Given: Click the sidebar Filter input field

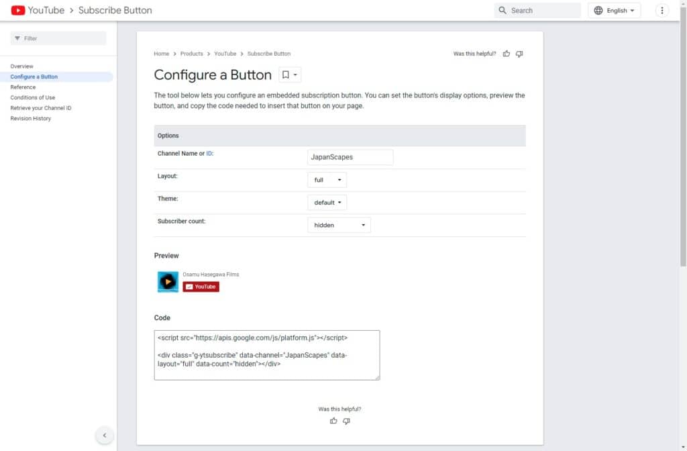Looking at the screenshot, I should pyautogui.click(x=58, y=38).
